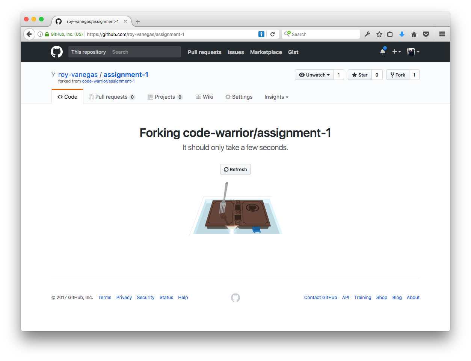Screen dimensions: 471x361
Task: Open the About footer link
Action: click(x=413, y=298)
